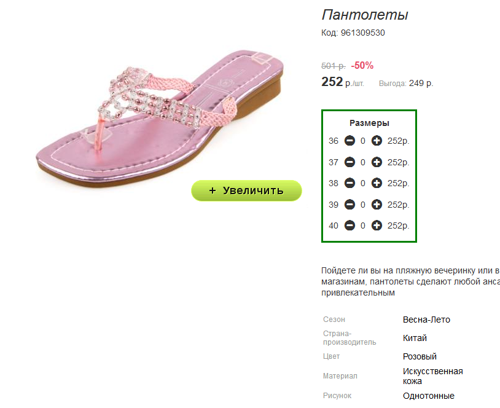Click the quantity value for size 40
This screenshot has height=408, width=500.
tap(363, 226)
